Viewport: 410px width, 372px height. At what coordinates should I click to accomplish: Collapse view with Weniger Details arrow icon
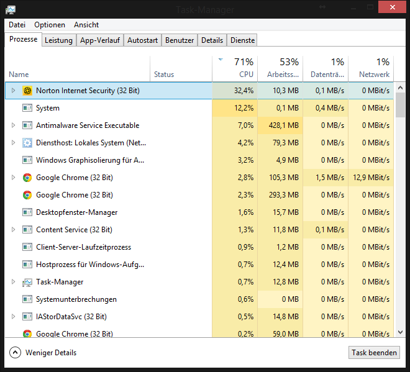pos(15,352)
